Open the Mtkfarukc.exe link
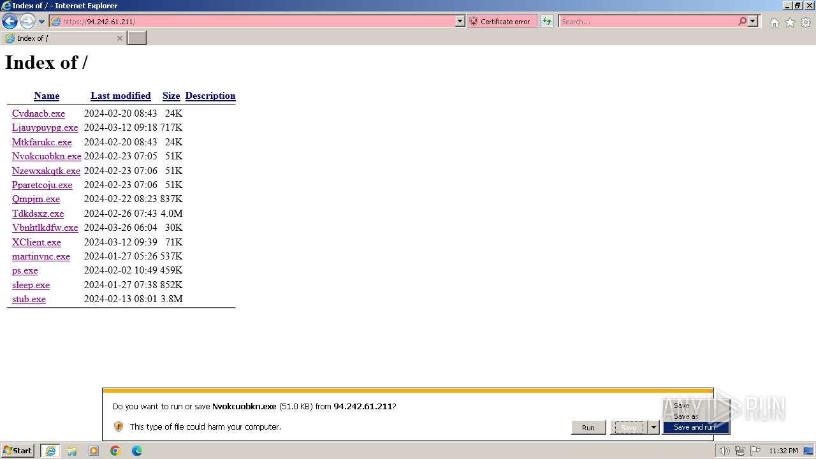816x459 pixels. (42, 142)
